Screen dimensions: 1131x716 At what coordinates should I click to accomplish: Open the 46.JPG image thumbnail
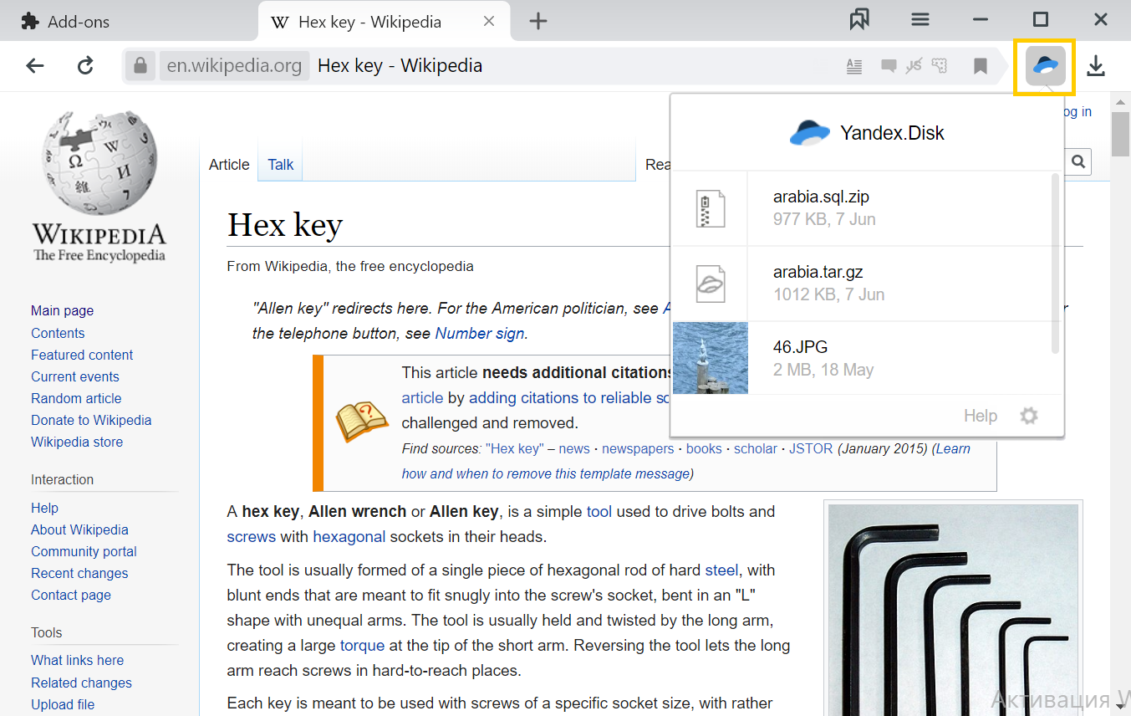[711, 358]
